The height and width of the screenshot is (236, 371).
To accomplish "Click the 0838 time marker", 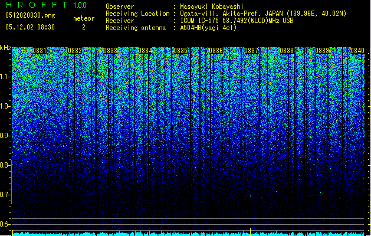I will (287, 51).
